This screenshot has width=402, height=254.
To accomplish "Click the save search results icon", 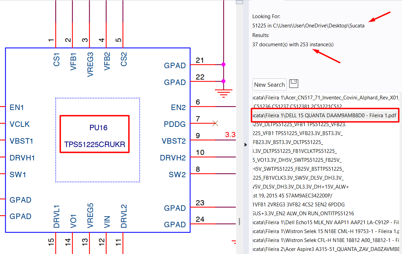I will click(x=294, y=84).
